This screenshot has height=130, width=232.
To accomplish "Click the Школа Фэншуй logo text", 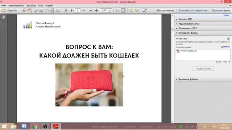I will coord(48,25).
